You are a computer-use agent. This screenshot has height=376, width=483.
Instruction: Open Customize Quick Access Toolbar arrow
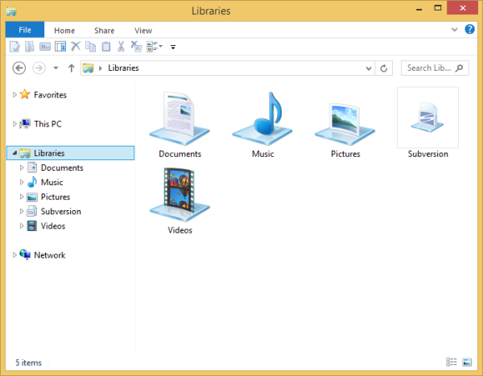[x=173, y=48]
